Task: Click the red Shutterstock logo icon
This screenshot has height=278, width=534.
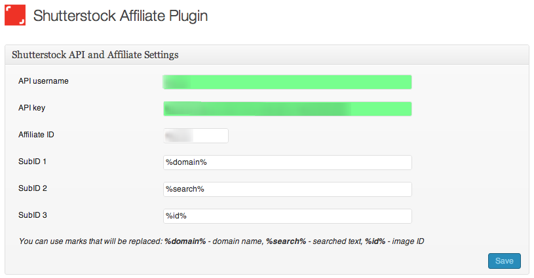Action: [15, 15]
